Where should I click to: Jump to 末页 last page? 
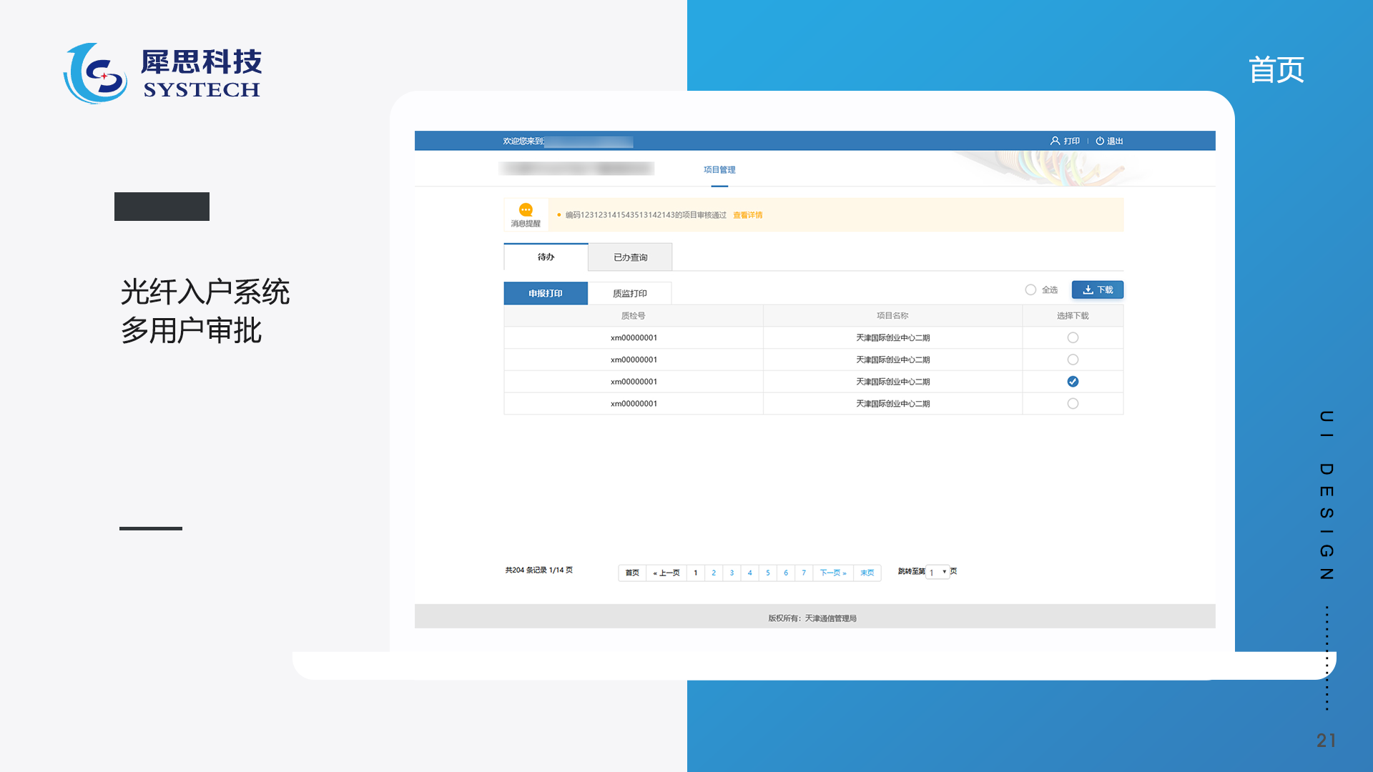[867, 573]
